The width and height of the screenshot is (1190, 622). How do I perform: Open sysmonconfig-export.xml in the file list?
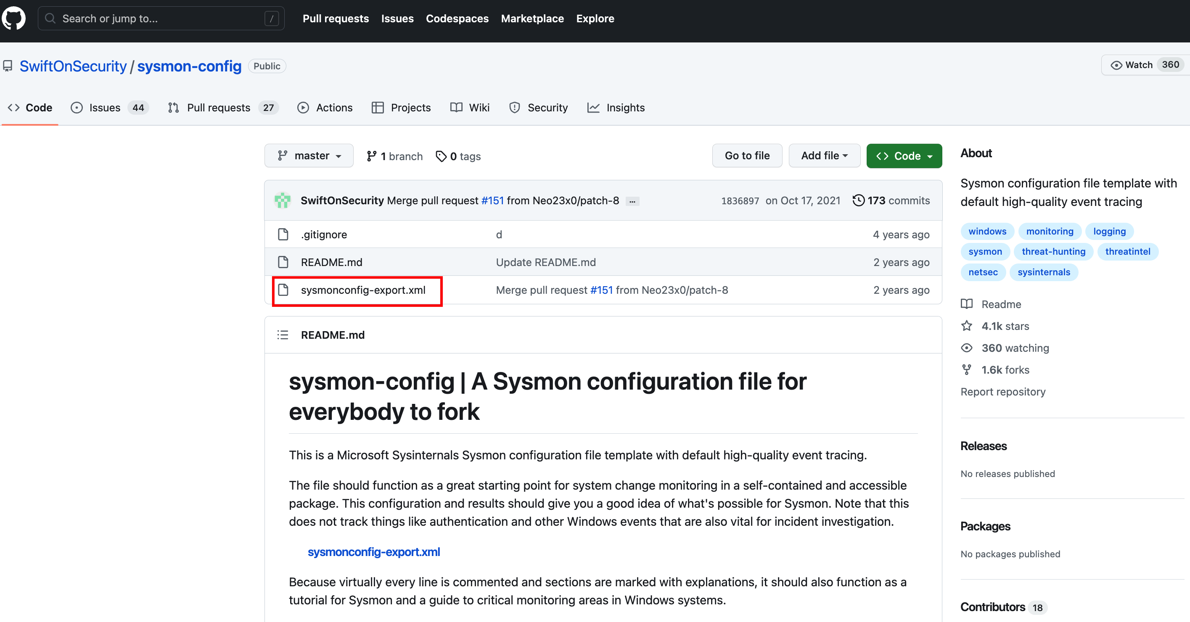[363, 290]
